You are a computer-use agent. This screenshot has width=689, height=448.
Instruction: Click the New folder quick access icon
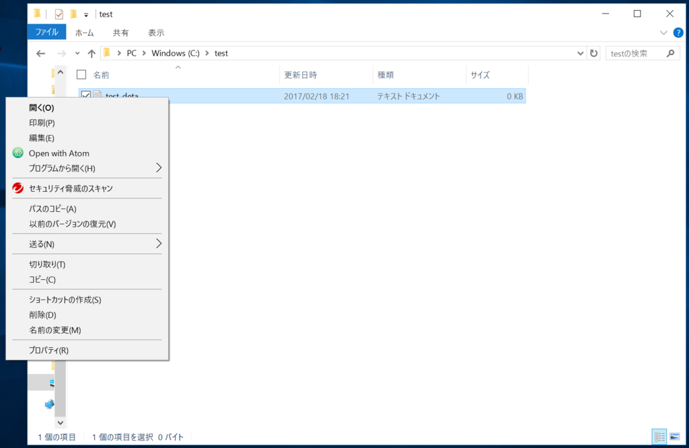click(x=73, y=15)
